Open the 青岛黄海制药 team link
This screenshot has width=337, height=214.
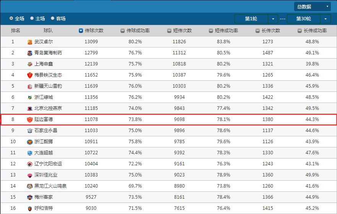click(x=48, y=53)
